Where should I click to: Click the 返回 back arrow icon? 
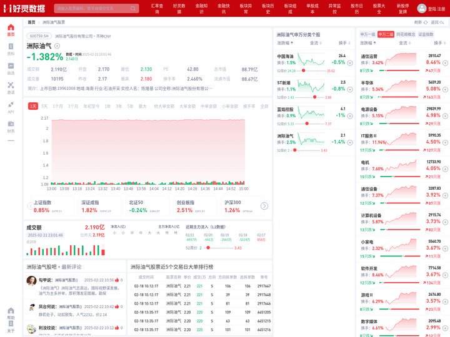click(442, 22)
